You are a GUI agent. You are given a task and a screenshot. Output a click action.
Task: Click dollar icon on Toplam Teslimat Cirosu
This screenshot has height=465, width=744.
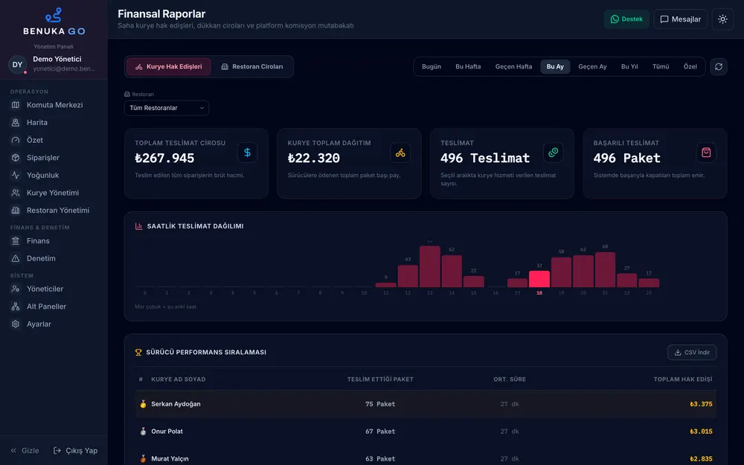pos(247,153)
